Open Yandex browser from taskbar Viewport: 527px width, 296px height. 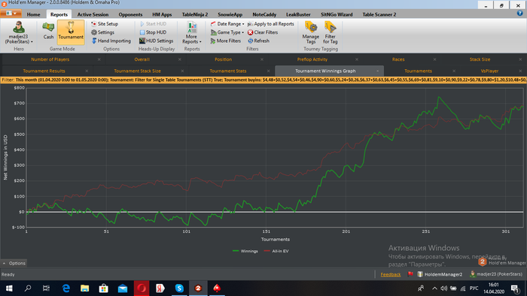click(x=160, y=288)
